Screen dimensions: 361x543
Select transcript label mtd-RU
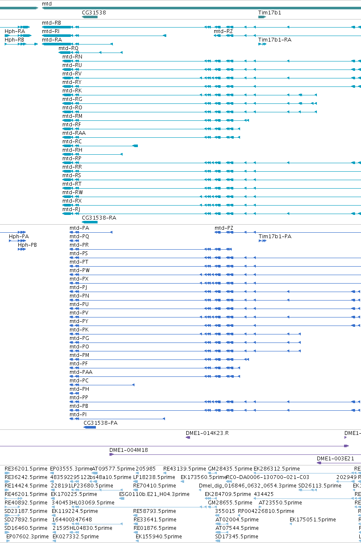(x=72, y=65)
